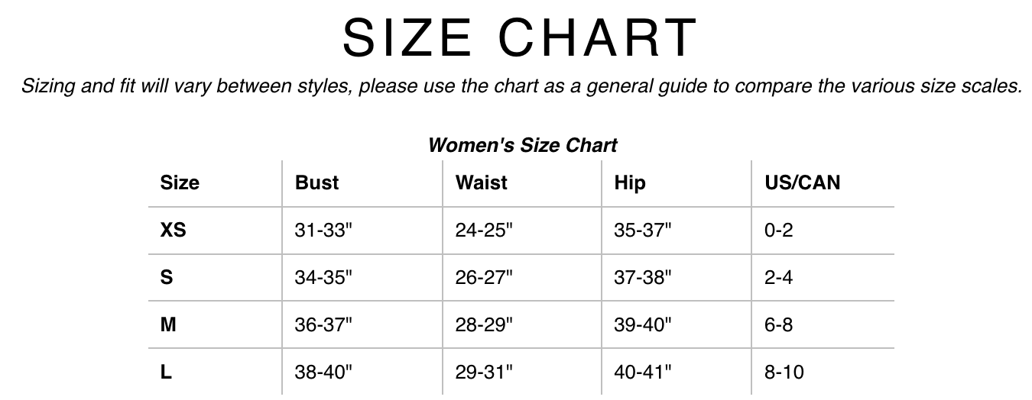Click the L size row label
The width and height of the screenshot is (1032, 400).
(166, 372)
